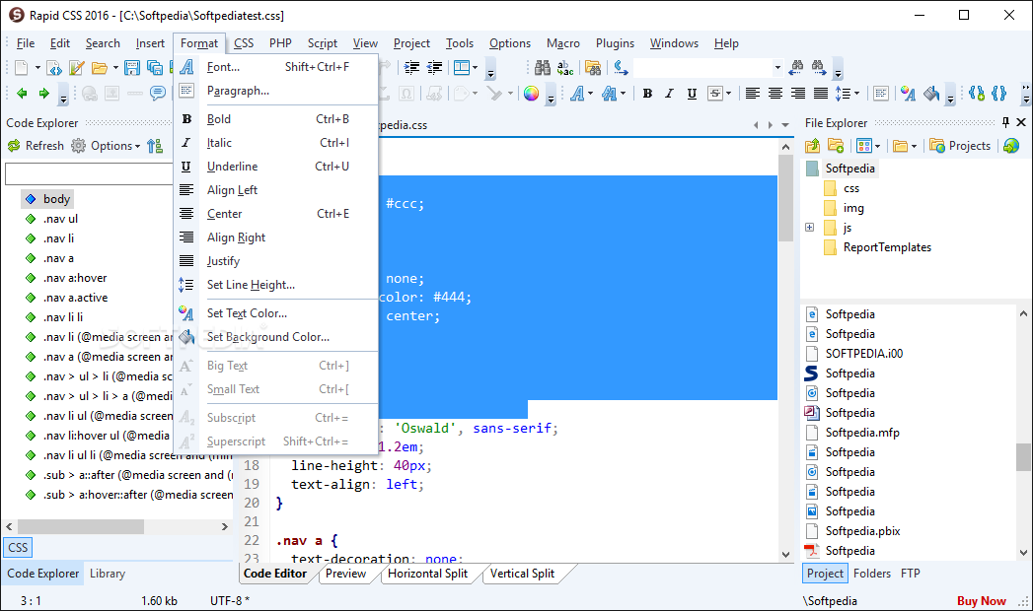Switch to the Library tab
The image size is (1033, 611).
point(108,574)
